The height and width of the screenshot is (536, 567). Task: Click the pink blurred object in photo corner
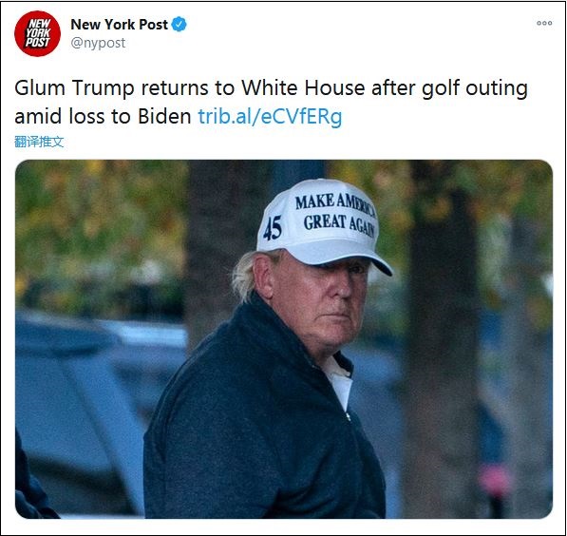tap(495, 481)
